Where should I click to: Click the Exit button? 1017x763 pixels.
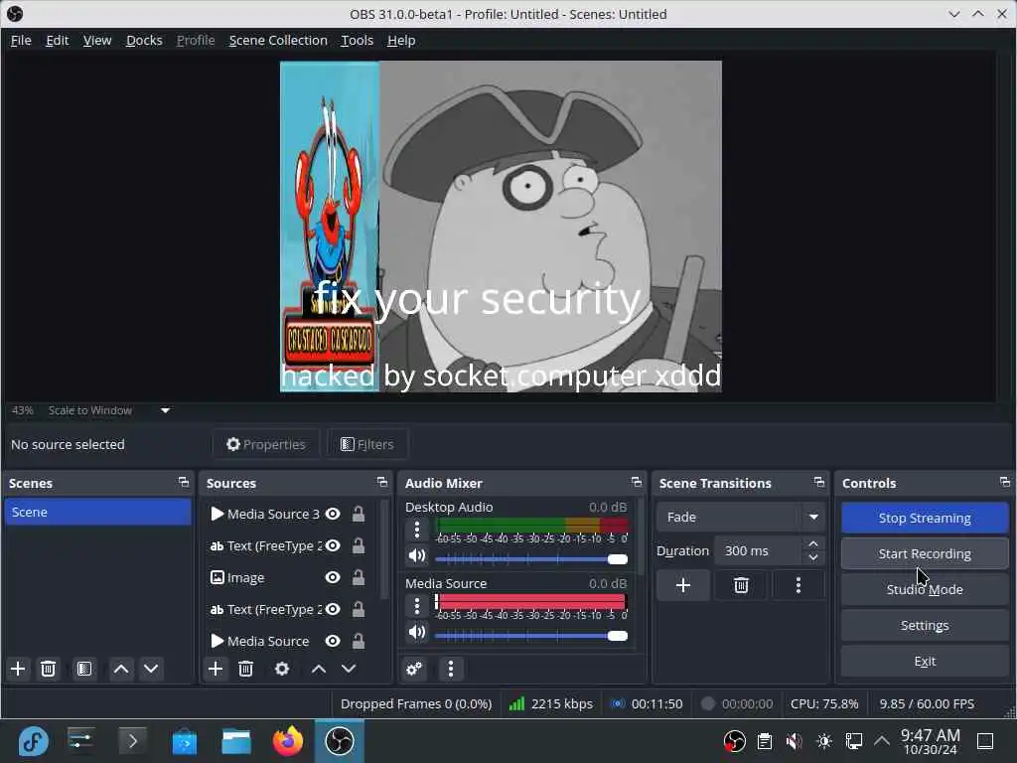(925, 661)
